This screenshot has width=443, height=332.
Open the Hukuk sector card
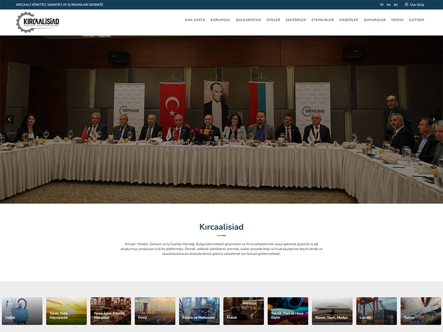244,311
